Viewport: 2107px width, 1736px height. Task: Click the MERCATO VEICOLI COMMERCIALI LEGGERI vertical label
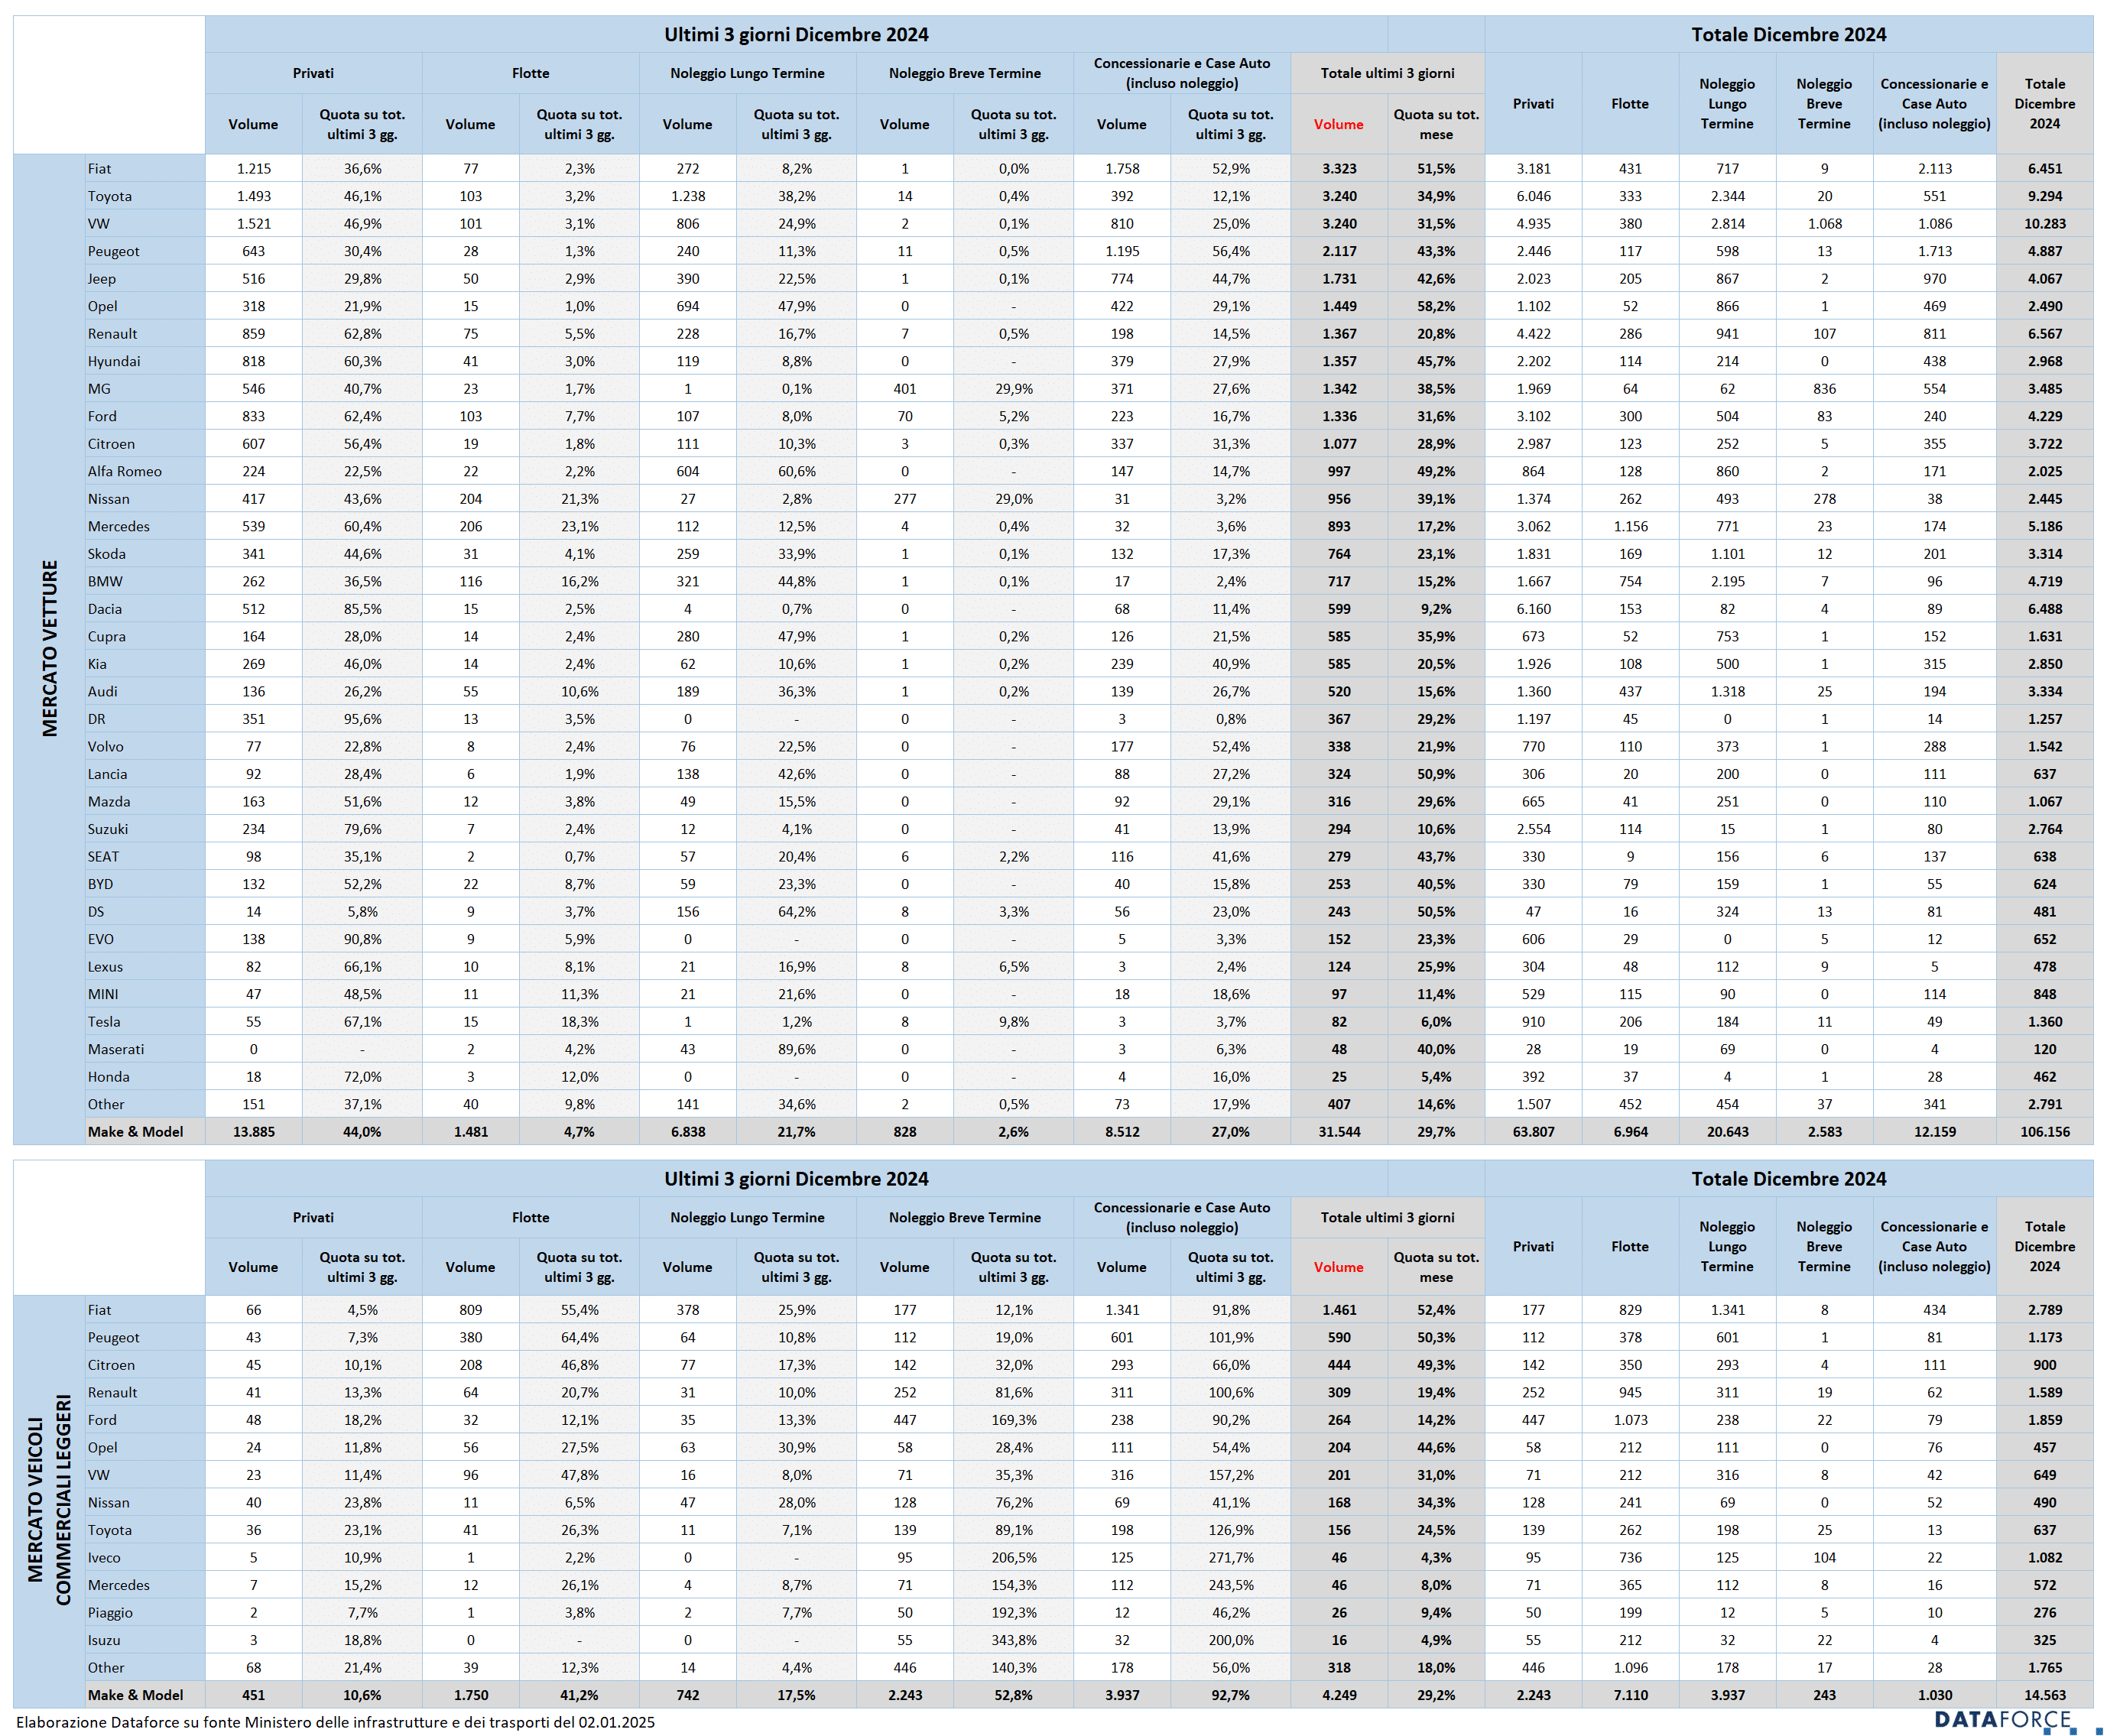(x=50, y=1500)
